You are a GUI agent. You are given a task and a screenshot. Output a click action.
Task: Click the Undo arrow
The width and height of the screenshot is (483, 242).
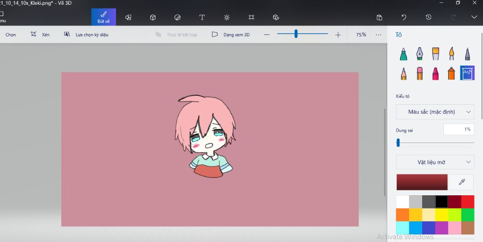[x=404, y=17]
